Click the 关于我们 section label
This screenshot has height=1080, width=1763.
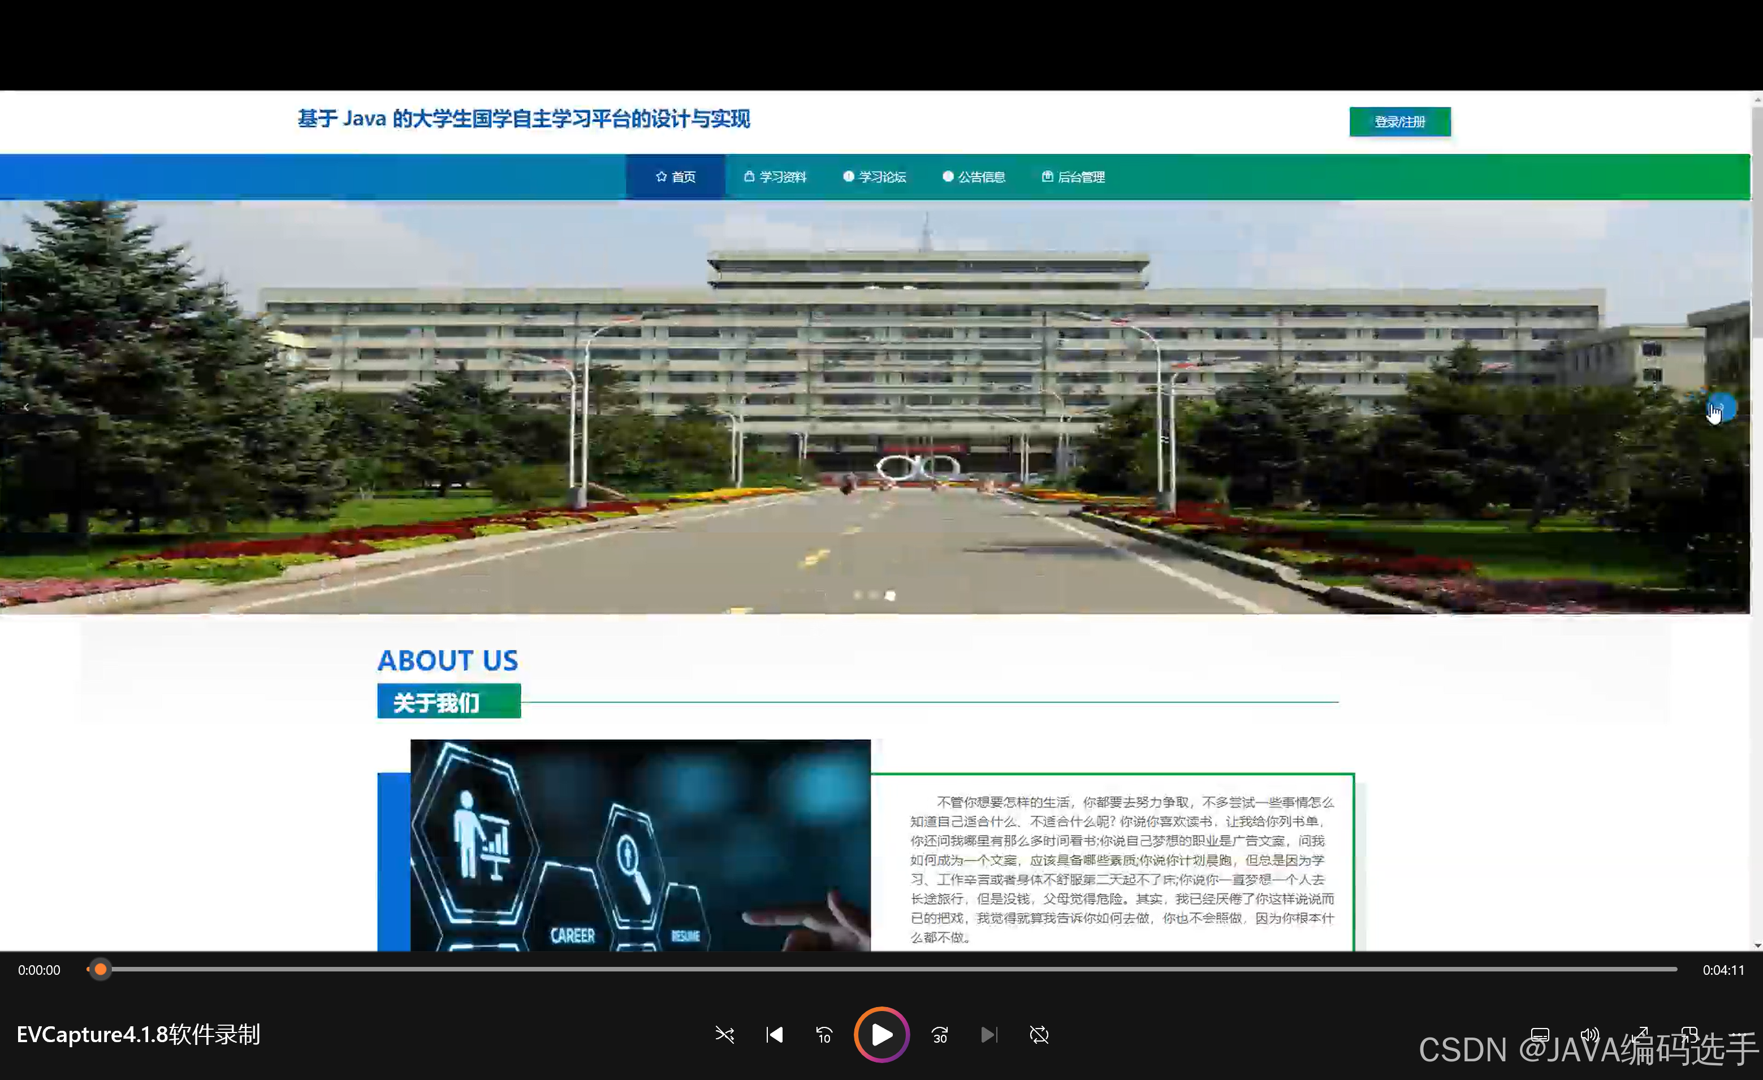coord(450,701)
